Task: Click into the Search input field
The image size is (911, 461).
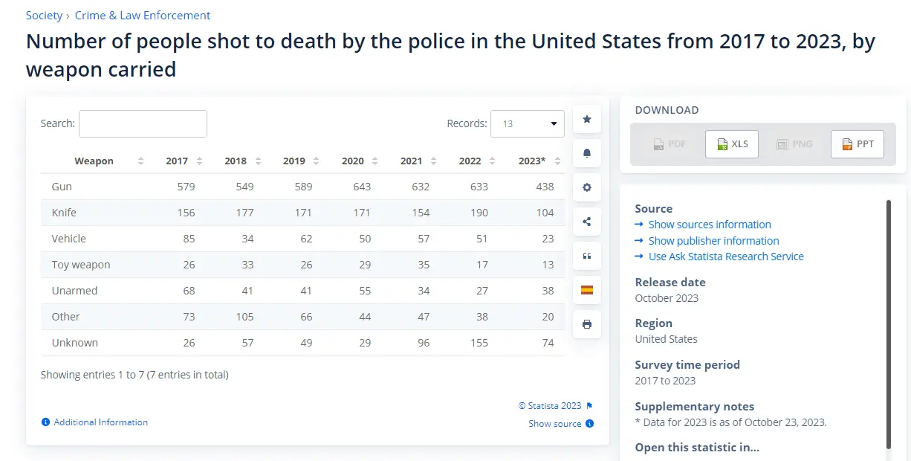Action: [143, 123]
